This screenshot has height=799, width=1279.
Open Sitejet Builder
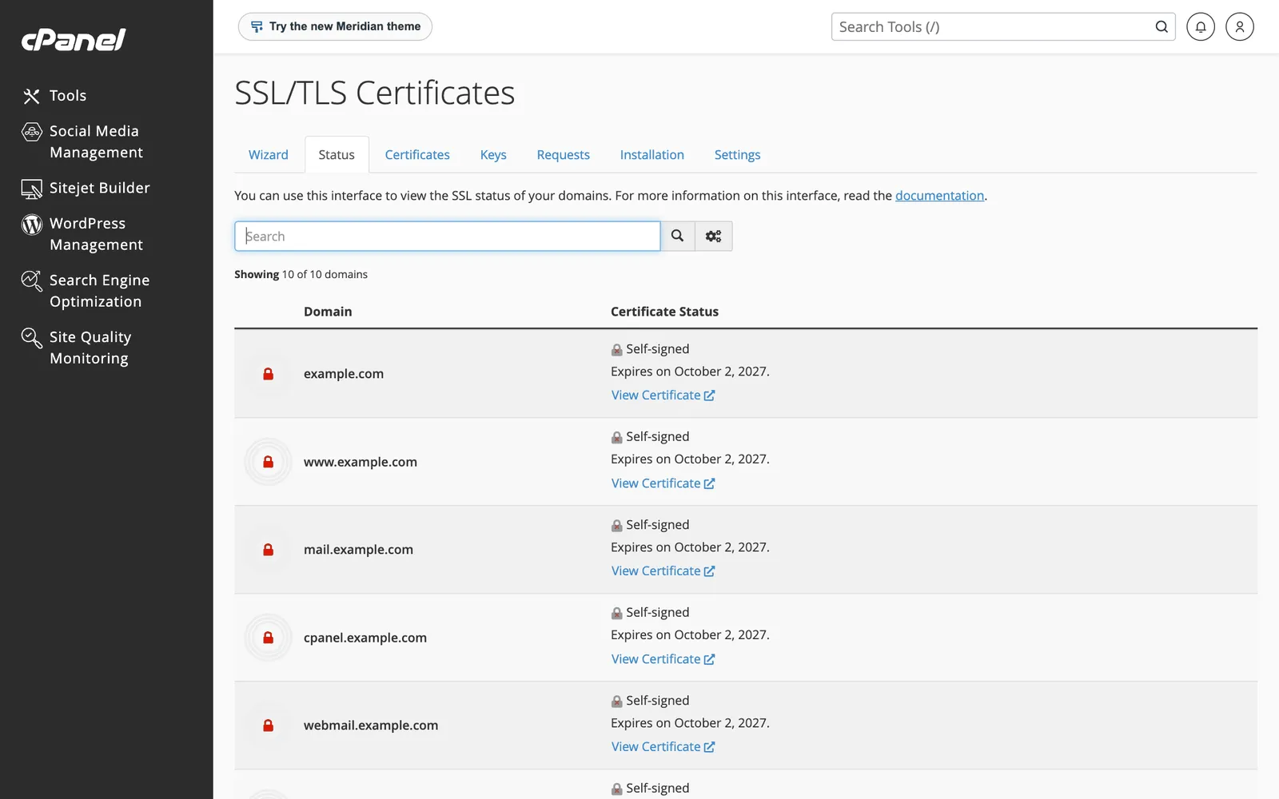[86, 188]
